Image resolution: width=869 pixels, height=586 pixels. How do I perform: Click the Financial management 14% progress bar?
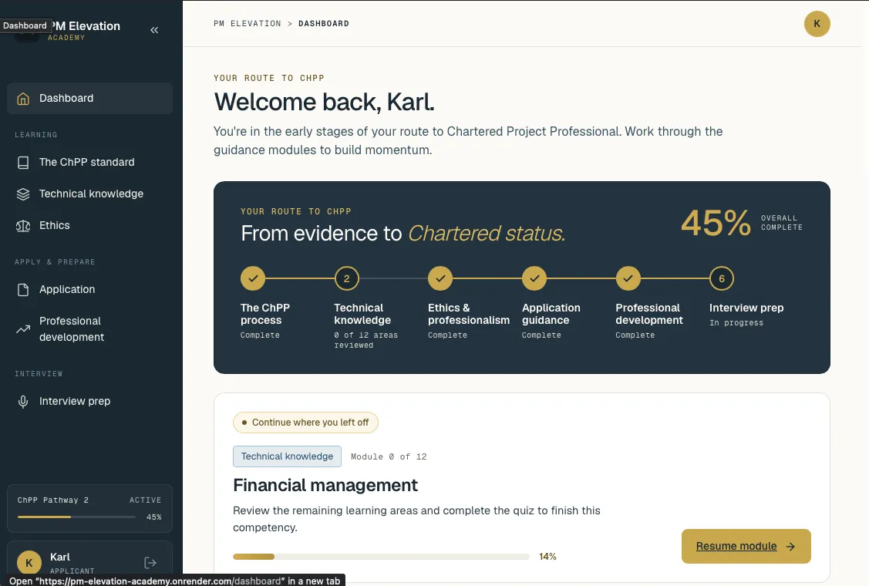(381, 557)
